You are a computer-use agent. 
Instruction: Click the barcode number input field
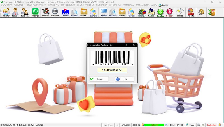(112, 70)
